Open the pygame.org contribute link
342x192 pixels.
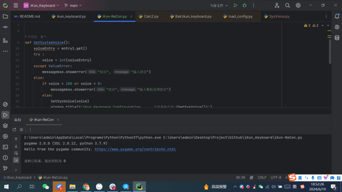coord(135,149)
